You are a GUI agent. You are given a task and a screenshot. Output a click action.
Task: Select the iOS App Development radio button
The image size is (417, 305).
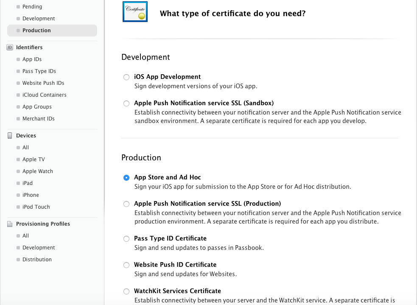point(126,77)
